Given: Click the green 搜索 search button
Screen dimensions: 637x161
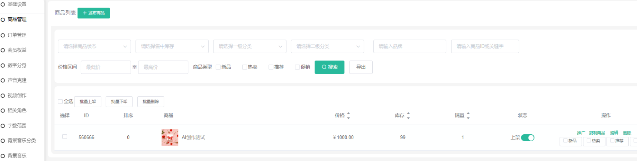Looking at the screenshot, I should click(329, 67).
